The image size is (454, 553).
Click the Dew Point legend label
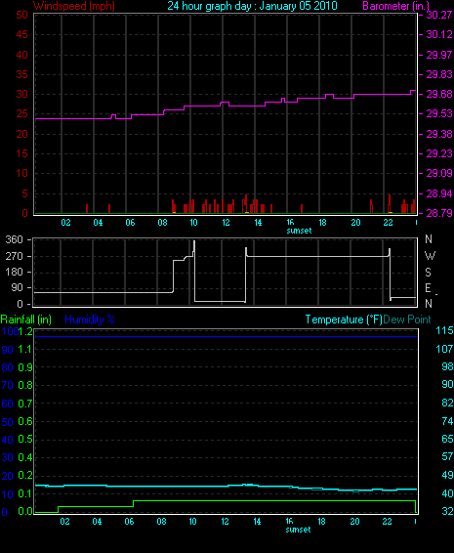pyautogui.click(x=407, y=319)
